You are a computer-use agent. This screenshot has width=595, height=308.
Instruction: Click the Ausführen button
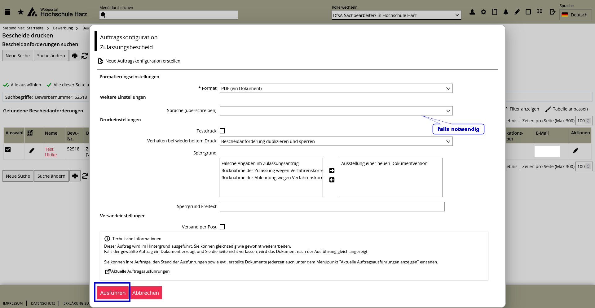pyautogui.click(x=113, y=293)
